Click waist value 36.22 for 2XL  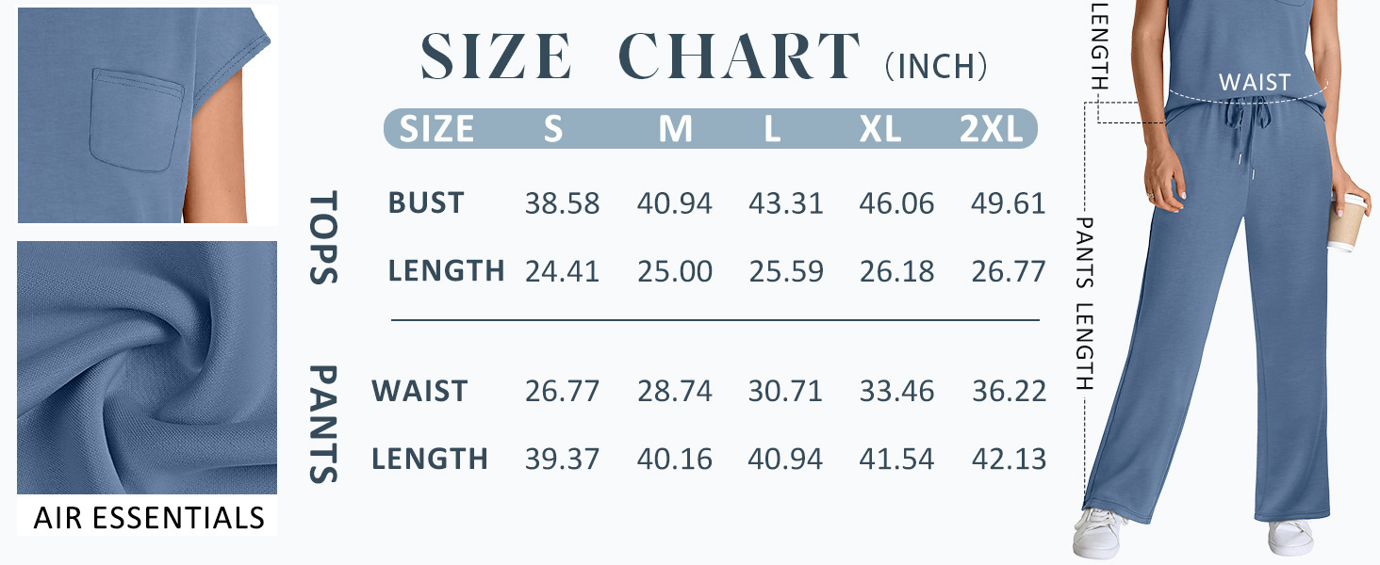click(1009, 391)
